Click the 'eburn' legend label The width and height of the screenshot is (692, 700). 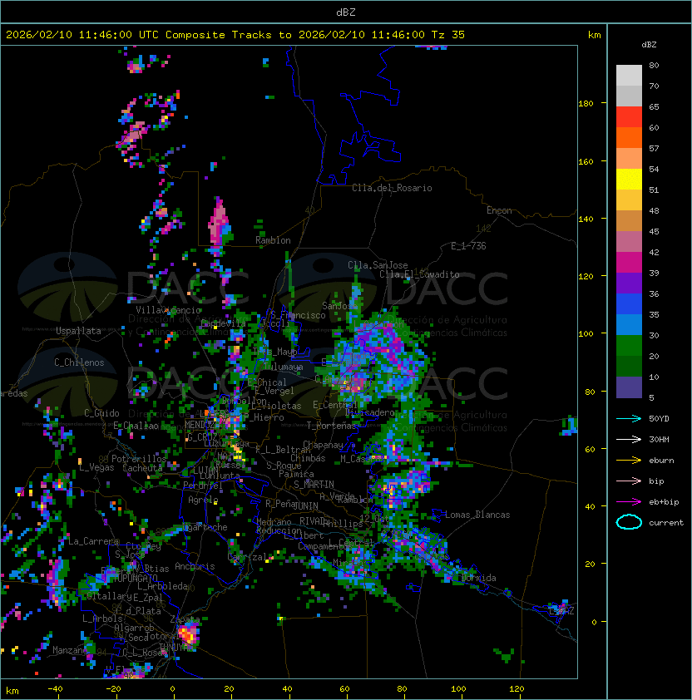[x=661, y=461]
